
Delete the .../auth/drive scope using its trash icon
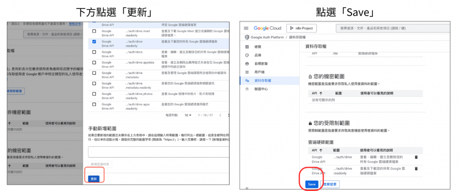(416, 157)
